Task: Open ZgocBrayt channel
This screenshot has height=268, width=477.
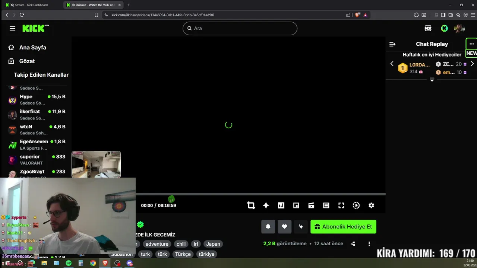Action: pyautogui.click(x=37, y=173)
